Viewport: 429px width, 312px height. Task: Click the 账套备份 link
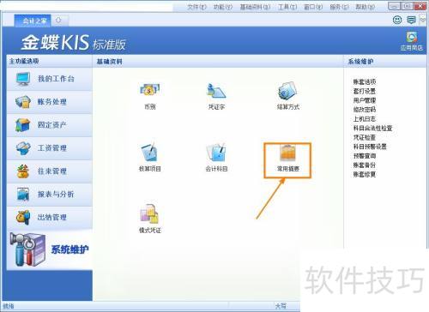[365, 165]
